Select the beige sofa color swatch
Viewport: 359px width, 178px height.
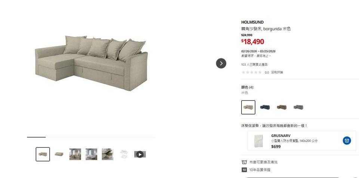[x=248, y=107]
